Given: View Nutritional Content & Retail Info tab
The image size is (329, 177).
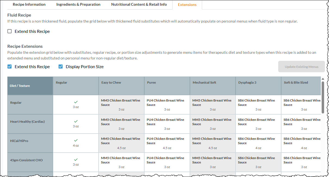Looking at the screenshot, I should click(139, 4).
